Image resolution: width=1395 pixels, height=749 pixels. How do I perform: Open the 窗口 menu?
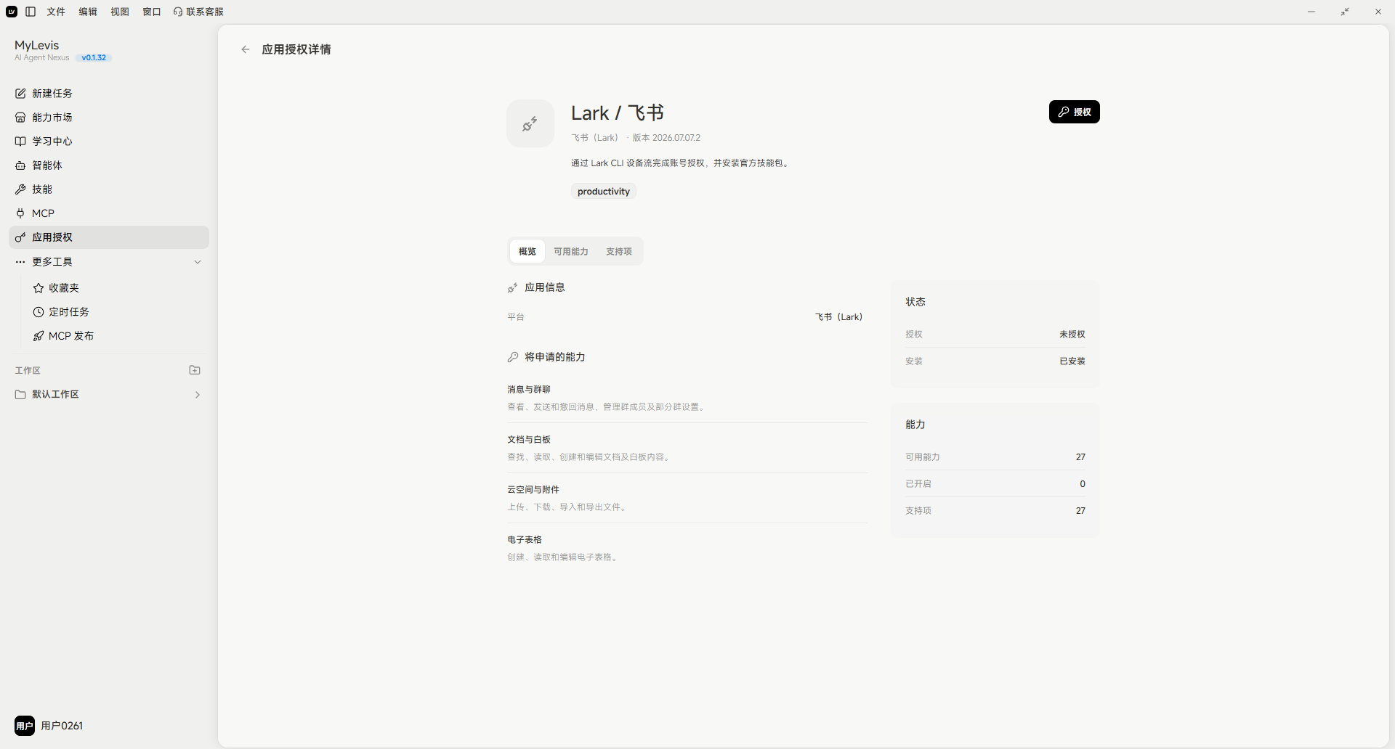point(152,12)
